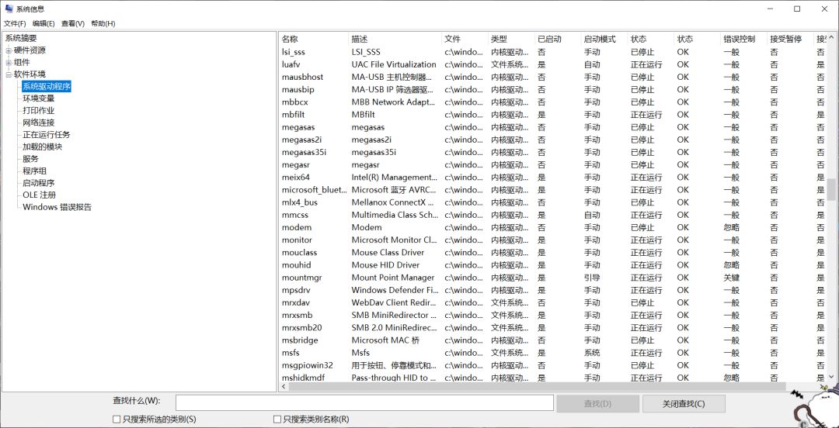Select the mouhid driver row
Screen dimensions: 839x428
tap(553, 265)
